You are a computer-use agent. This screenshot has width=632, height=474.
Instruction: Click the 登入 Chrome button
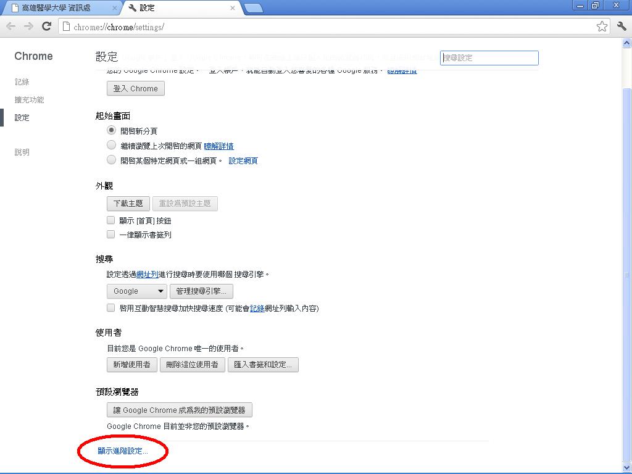(x=135, y=89)
